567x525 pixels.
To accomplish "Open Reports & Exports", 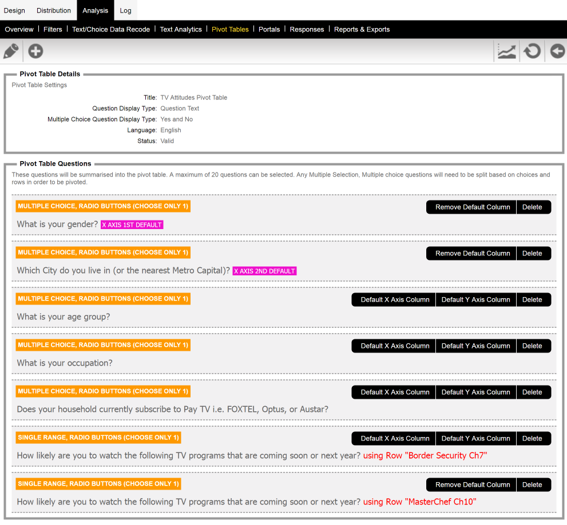I will 362,29.
